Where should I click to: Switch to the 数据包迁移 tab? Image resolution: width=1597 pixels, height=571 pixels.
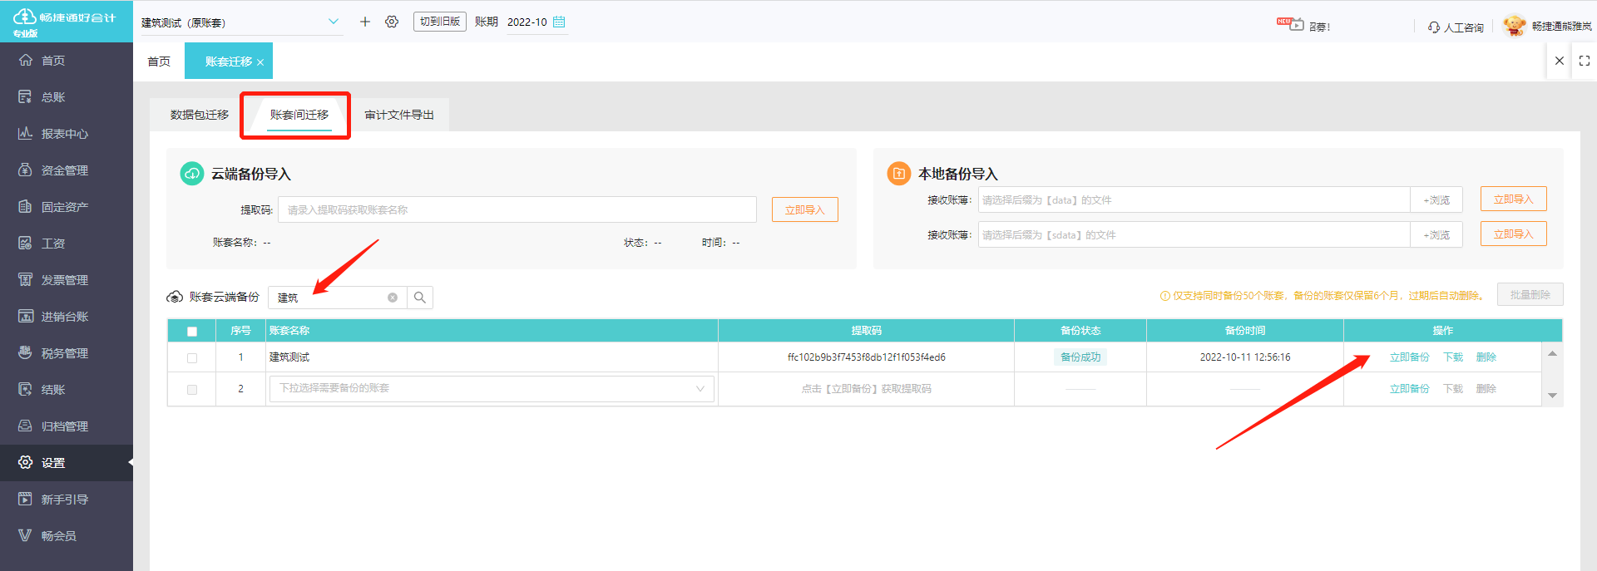[199, 115]
